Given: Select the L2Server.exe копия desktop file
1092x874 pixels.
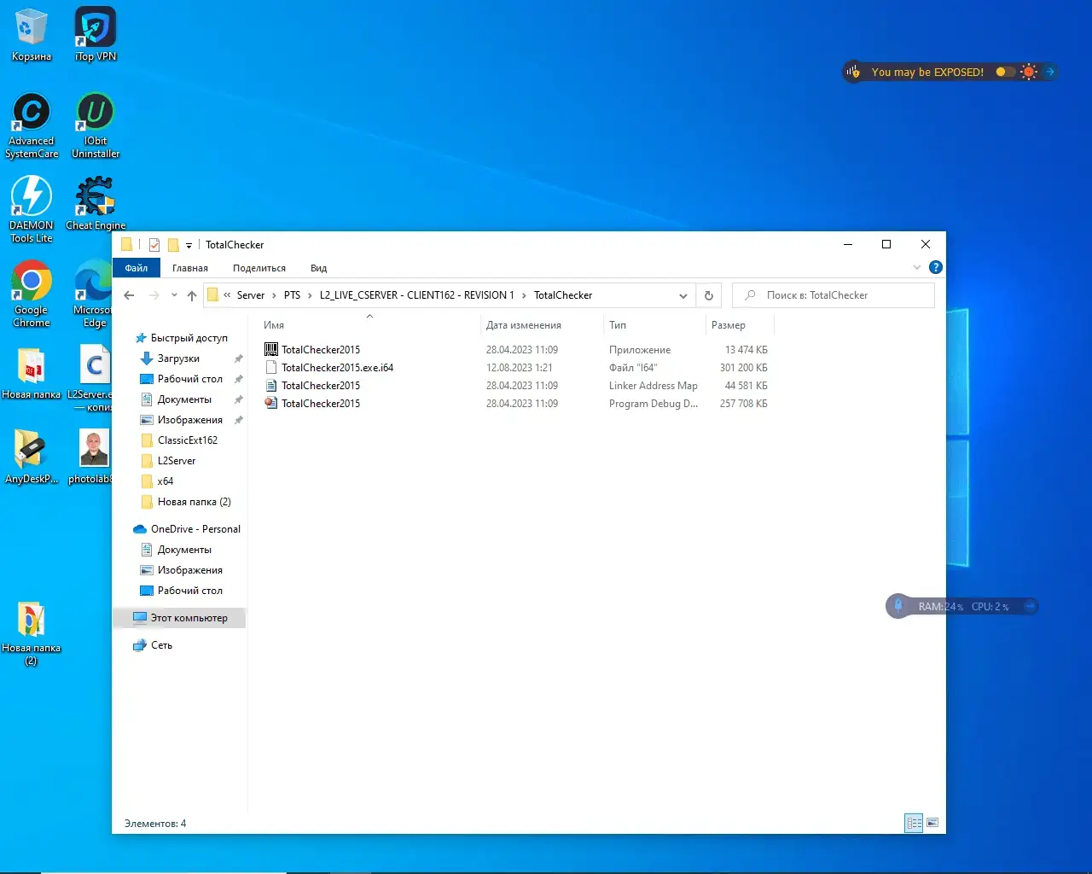Looking at the screenshot, I should (90, 378).
